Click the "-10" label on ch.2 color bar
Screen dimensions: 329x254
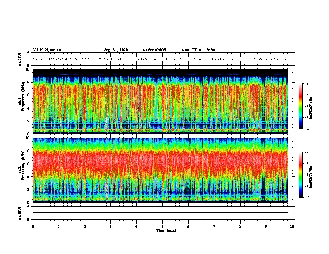point(307,198)
